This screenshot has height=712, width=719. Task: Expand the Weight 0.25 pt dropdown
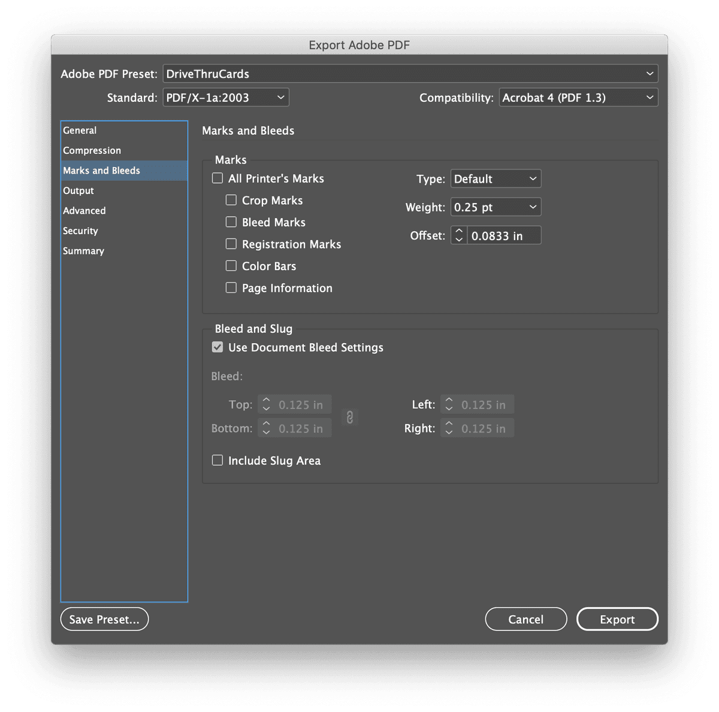[x=496, y=207]
